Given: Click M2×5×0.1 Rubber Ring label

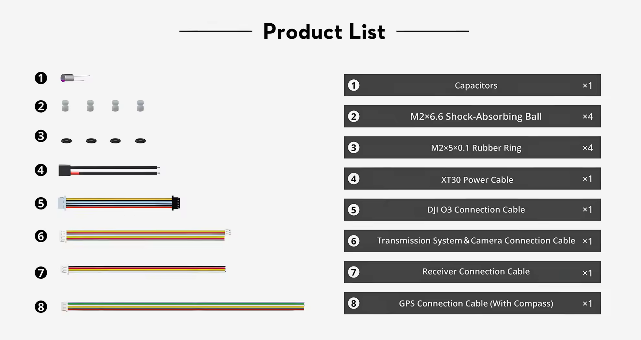Looking at the screenshot, I should click(476, 148).
